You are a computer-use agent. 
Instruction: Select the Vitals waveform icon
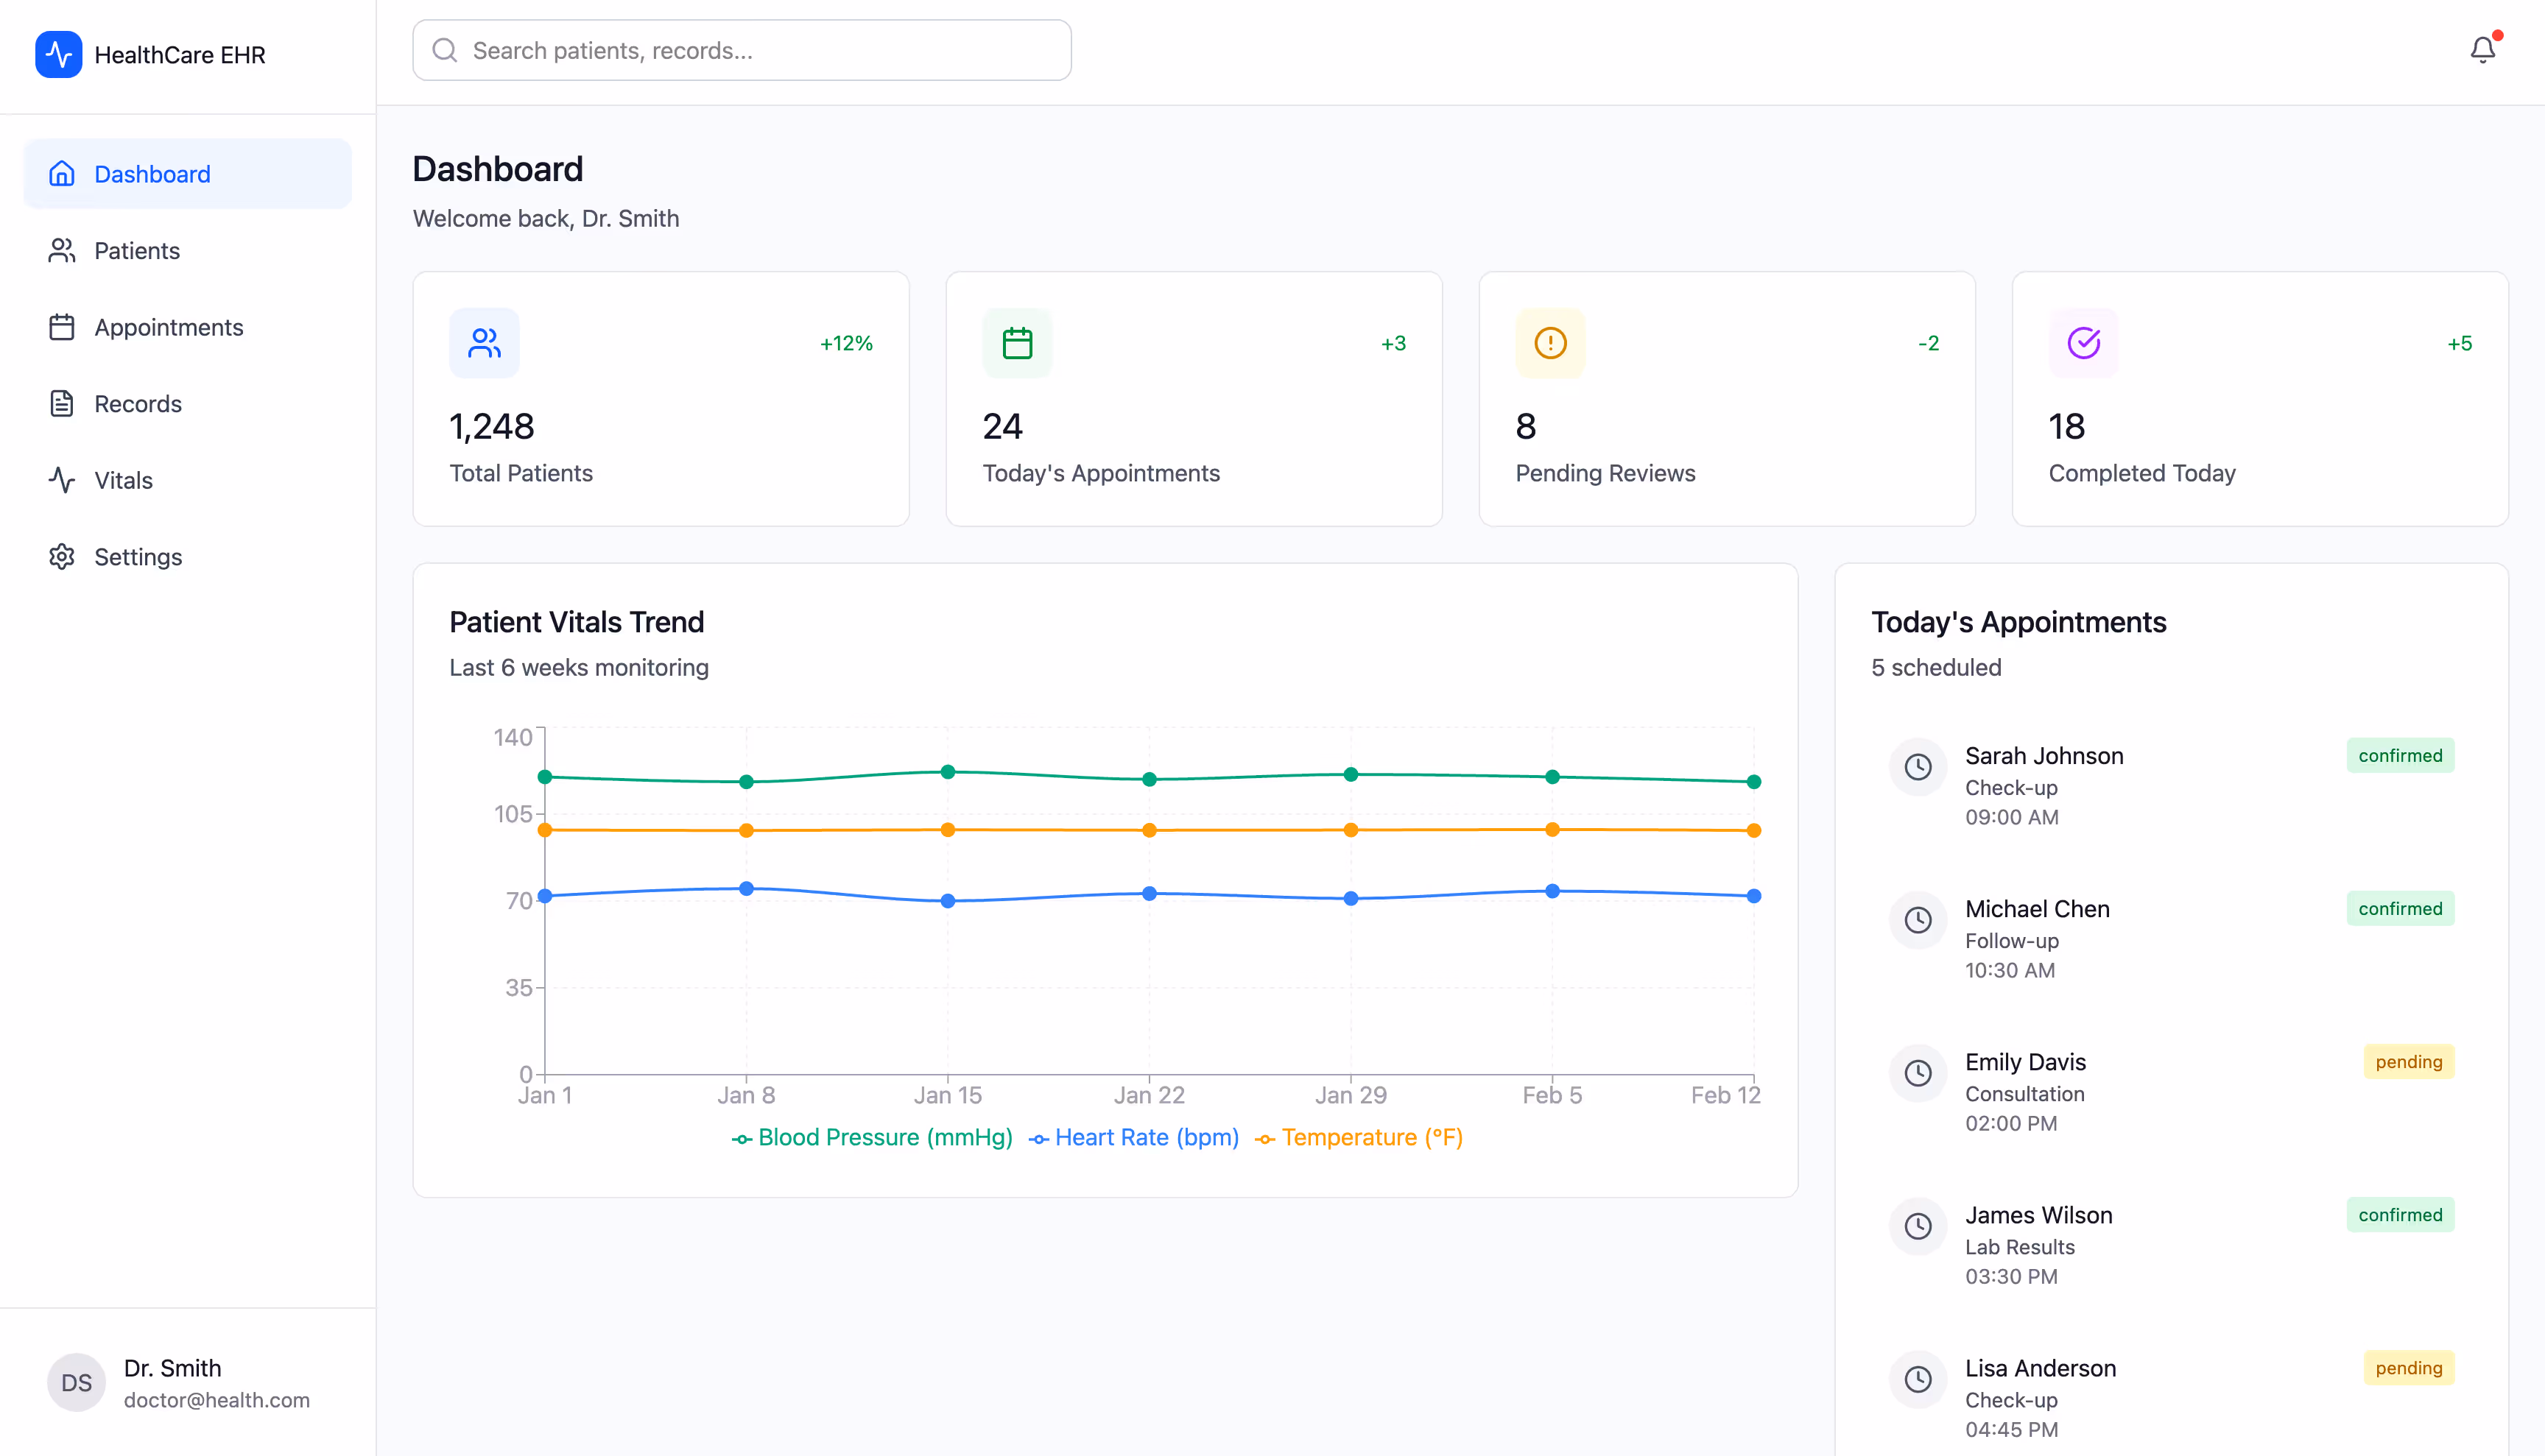[62, 480]
